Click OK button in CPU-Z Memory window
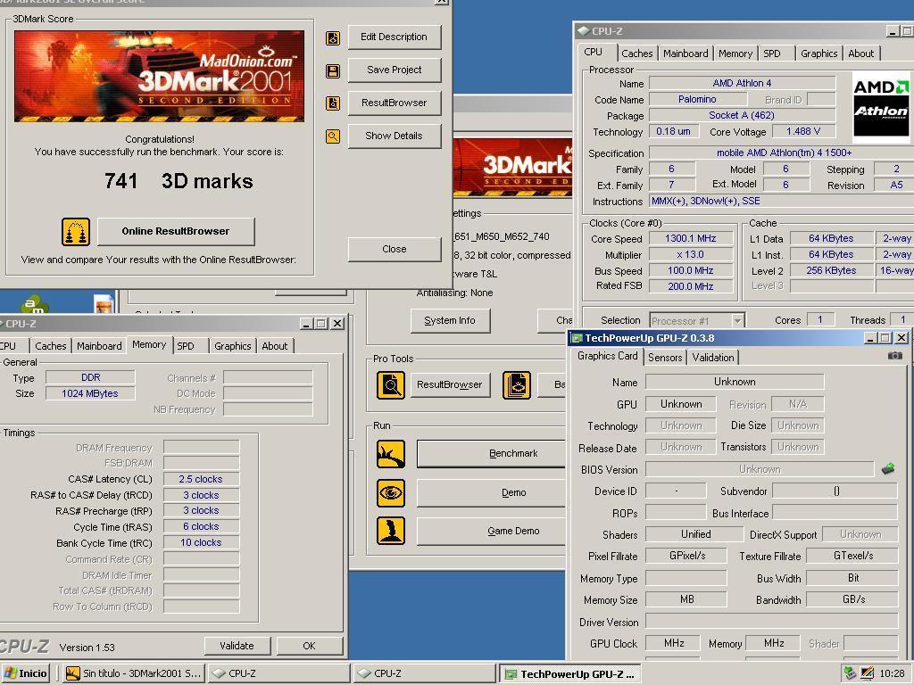The width and height of the screenshot is (914, 685). click(309, 646)
